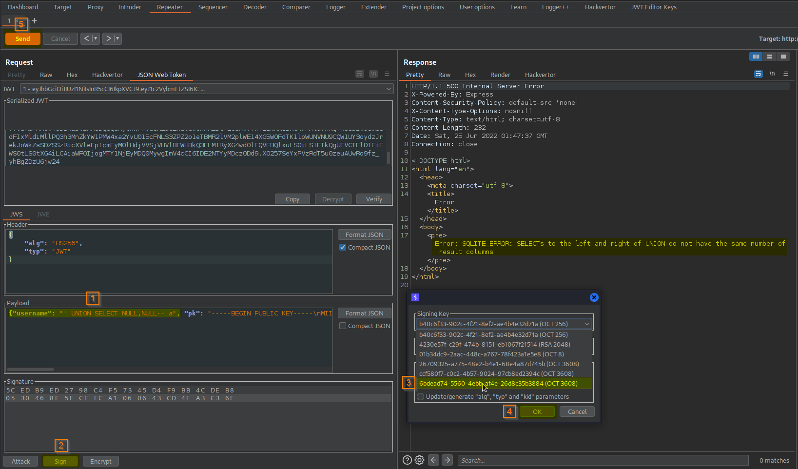Go to the Decoder tab

(255, 7)
